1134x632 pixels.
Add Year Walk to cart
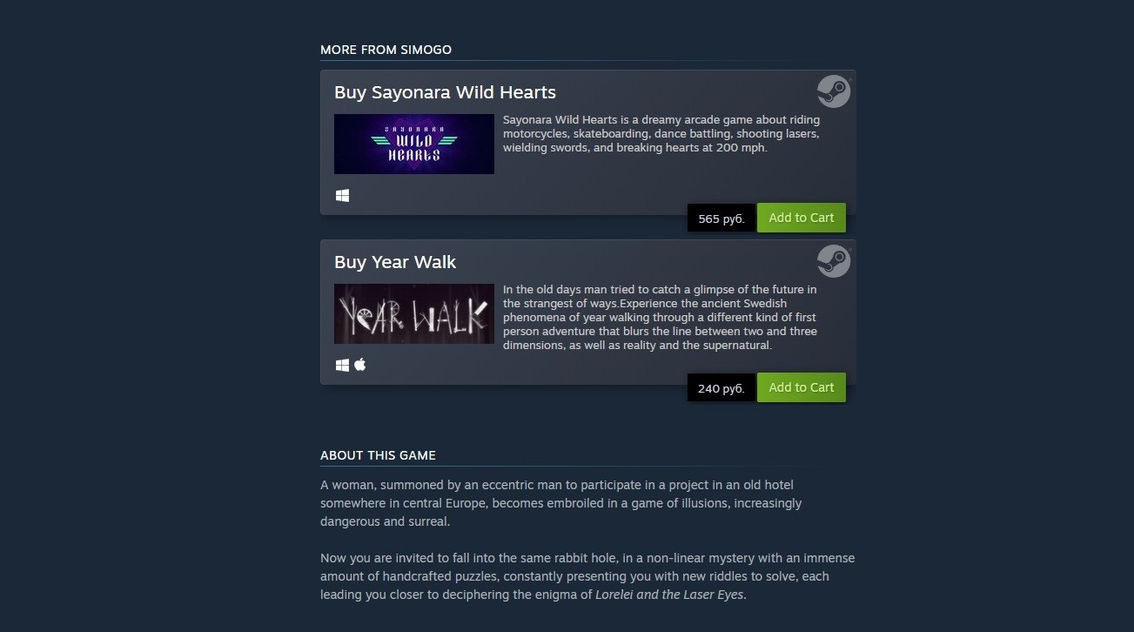tap(802, 387)
